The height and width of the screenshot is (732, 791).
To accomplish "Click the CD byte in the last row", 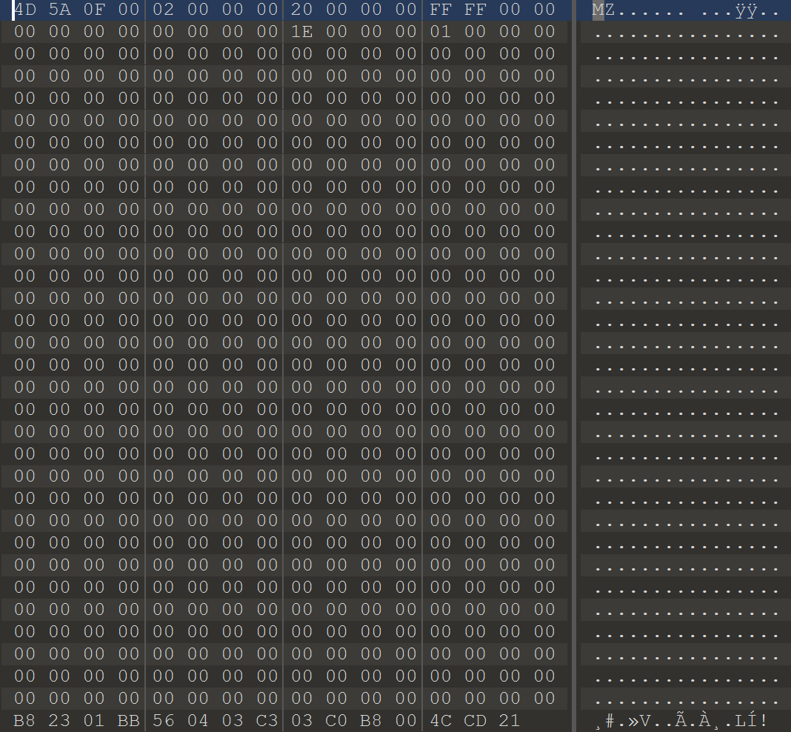I will point(475,721).
